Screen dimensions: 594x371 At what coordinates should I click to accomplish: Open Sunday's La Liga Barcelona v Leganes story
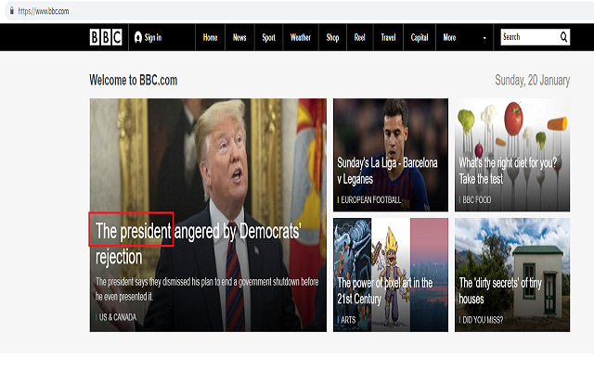[x=387, y=171]
